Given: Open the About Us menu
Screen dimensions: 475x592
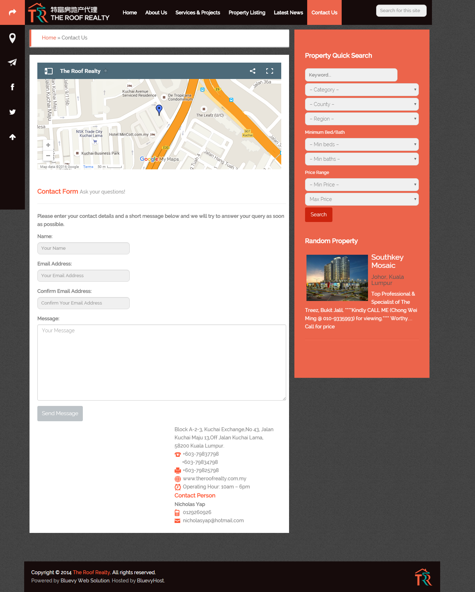Looking at the screenshot, I should 156,12.
